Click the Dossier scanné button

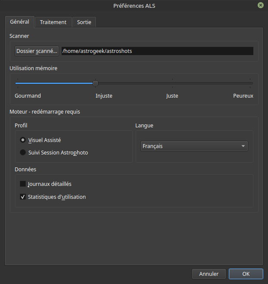click(x=37, y=51)
